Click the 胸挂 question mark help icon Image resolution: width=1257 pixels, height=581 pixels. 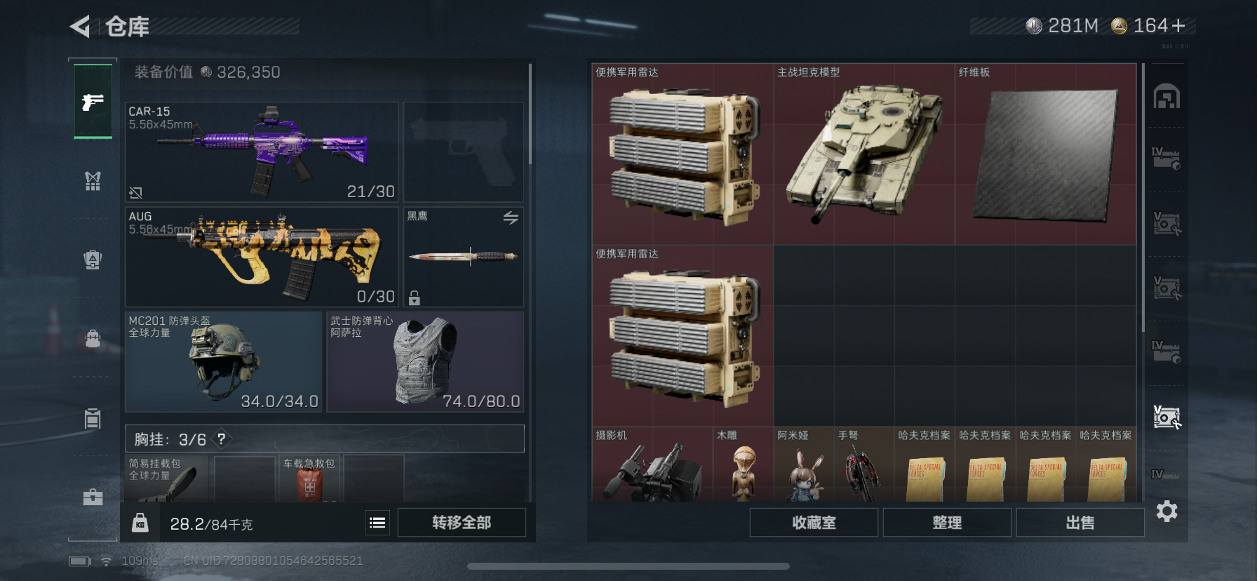click(x=222, y=439)
